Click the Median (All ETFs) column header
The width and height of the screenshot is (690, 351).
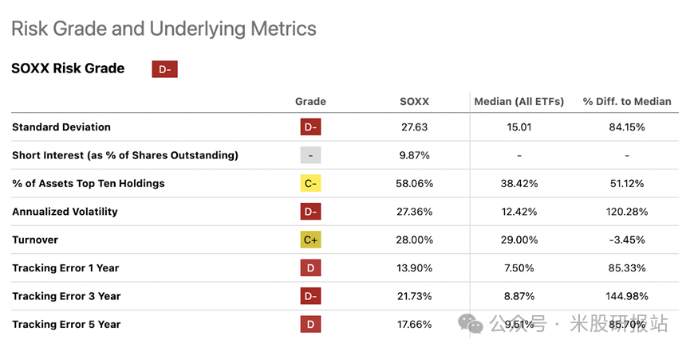(518, 102)
